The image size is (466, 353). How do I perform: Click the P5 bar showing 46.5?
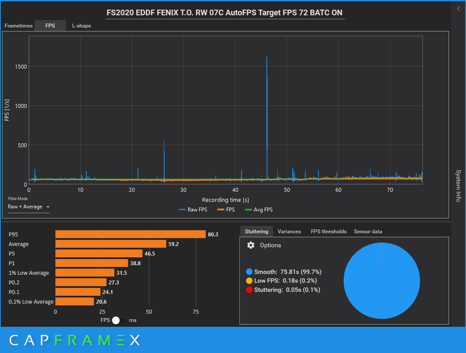[x=99, y=253]
